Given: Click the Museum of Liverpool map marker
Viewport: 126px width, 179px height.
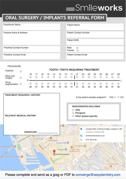Looking at the screenshot, I should [22, 157].
